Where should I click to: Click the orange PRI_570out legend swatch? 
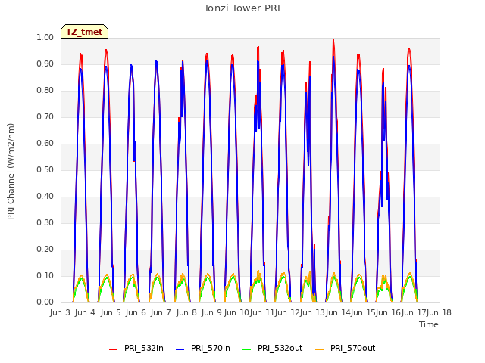[320, 349]
